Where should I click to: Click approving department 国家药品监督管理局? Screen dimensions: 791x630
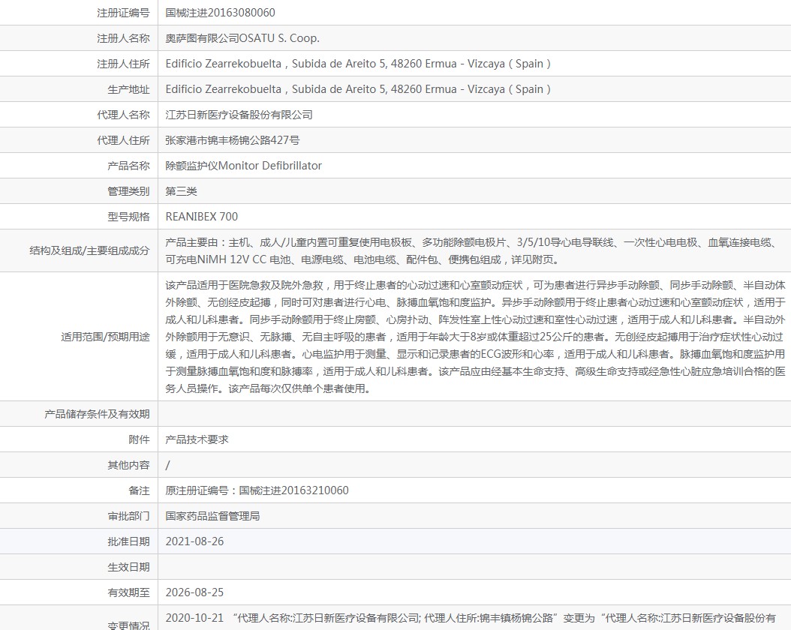click(x=212, y=516)
